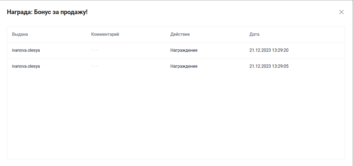Click ivanova.olesya in the first row

click(26, 50)
